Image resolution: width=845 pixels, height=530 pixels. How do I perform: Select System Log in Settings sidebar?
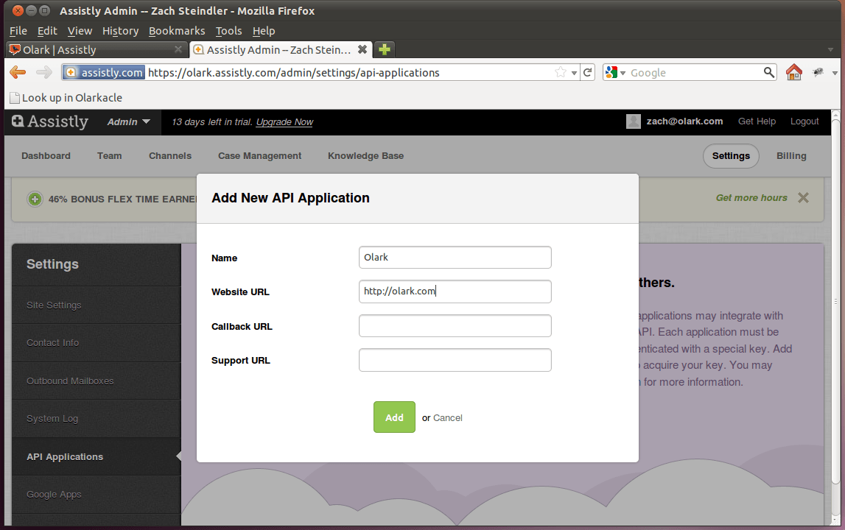coord(52,418)
